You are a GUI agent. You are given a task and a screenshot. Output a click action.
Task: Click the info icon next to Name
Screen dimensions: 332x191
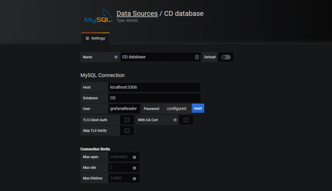pyautogui.click(x=116, y=57)
